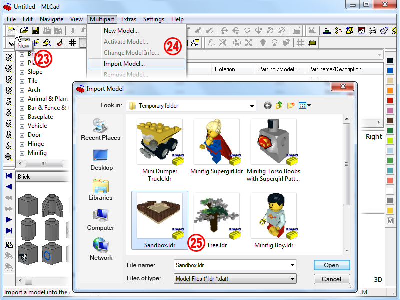
Task: Pick the orange color swatch
Action: point(390,91)
